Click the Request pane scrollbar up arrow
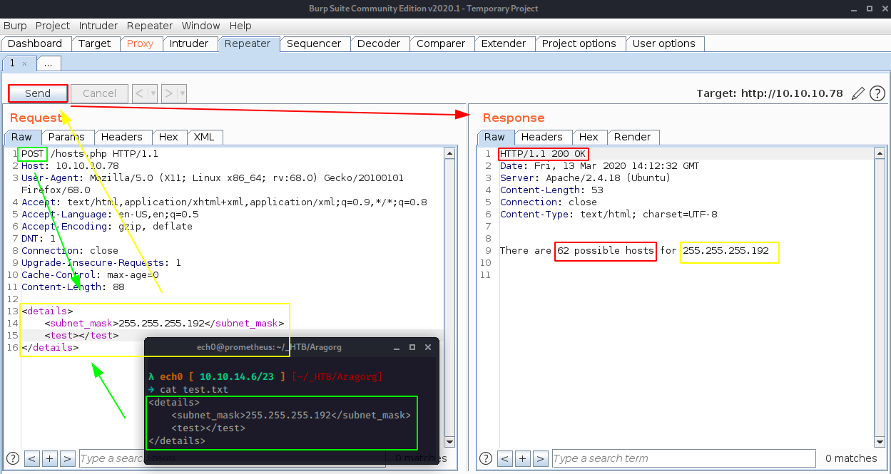The height and width of the screenshot is (474, 891). pyautogui.click(x=449, y=153)
